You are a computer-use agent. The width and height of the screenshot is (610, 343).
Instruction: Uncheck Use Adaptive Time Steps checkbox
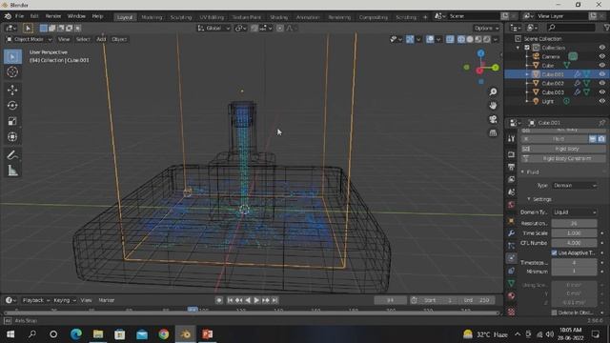pos(554,252)
